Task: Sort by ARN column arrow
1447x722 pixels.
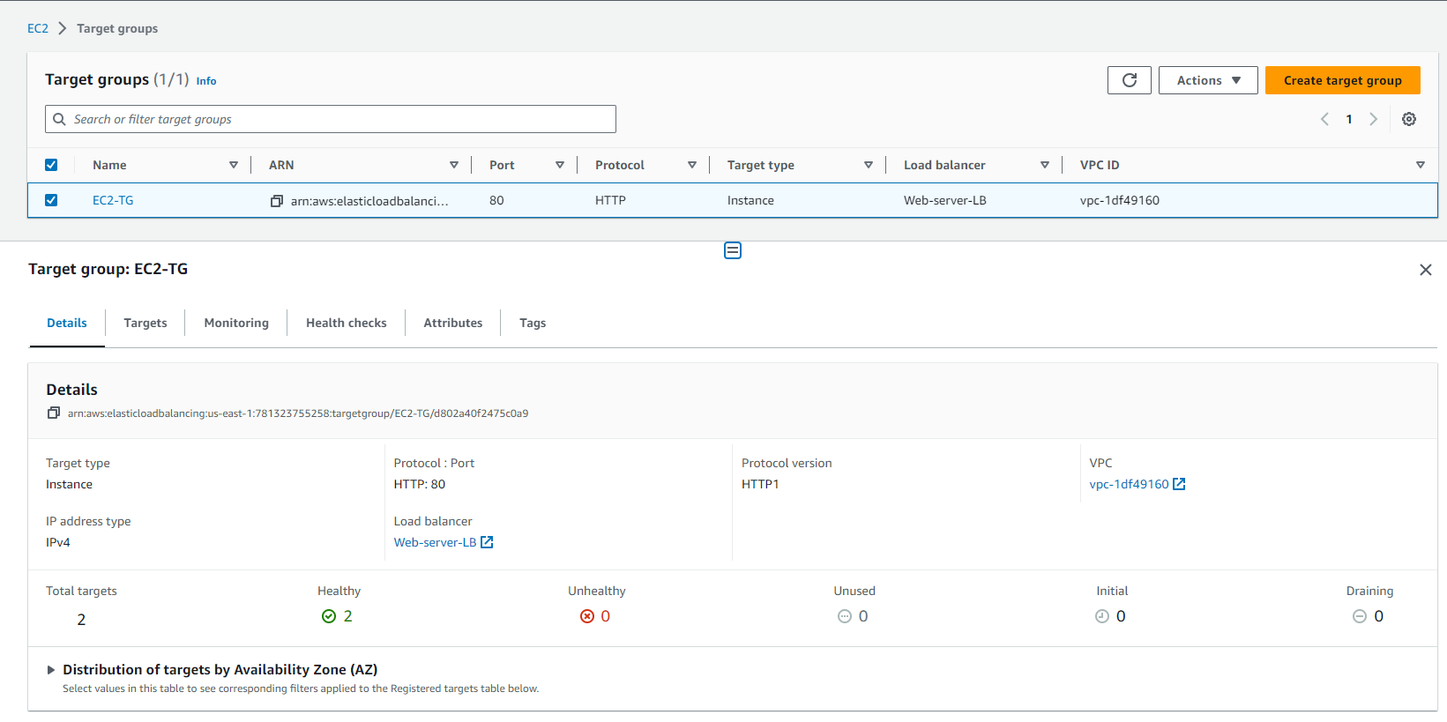Action: coord(454,165)
